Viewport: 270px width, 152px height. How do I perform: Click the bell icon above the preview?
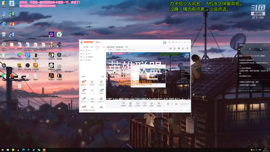click(x=183, y=48)
